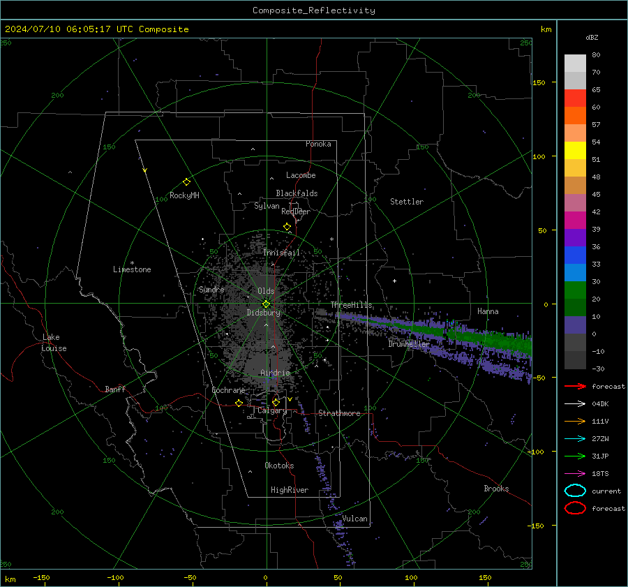Pick the bright red dBZ legend swatch
This screenshot has height=587, width=628.
coord(575,98)
